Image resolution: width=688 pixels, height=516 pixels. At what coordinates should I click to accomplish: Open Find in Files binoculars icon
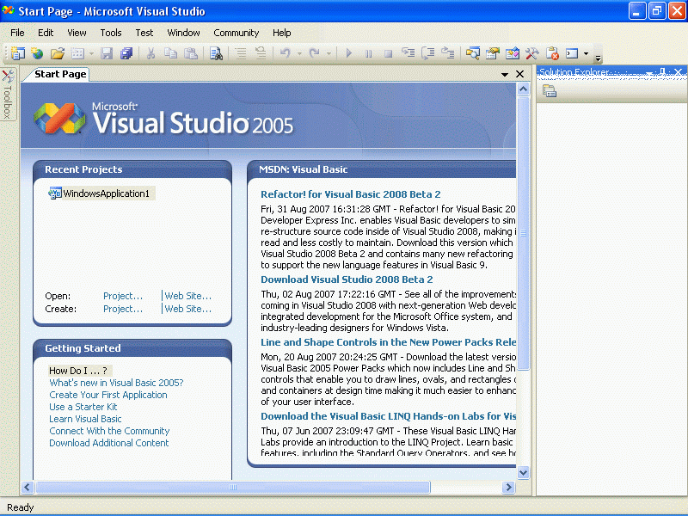(216, 53)
